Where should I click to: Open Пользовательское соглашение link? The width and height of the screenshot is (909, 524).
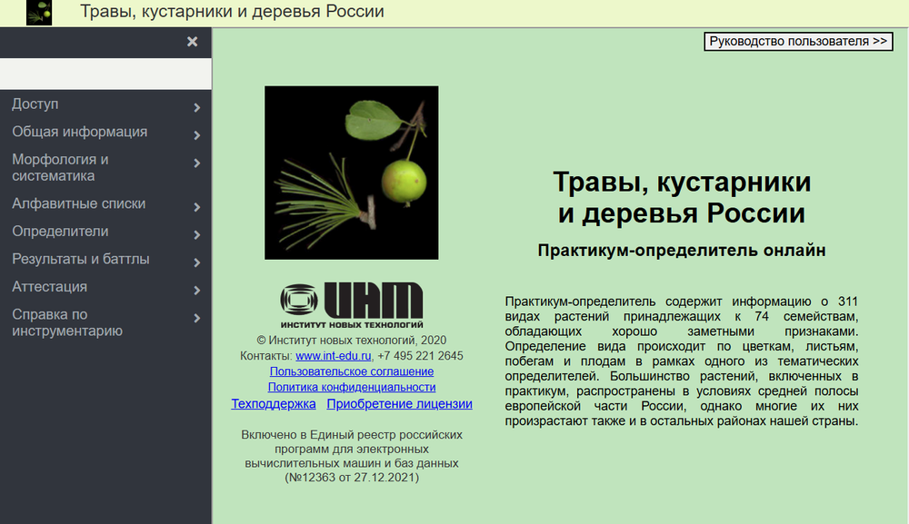click(x=352, y=371)
